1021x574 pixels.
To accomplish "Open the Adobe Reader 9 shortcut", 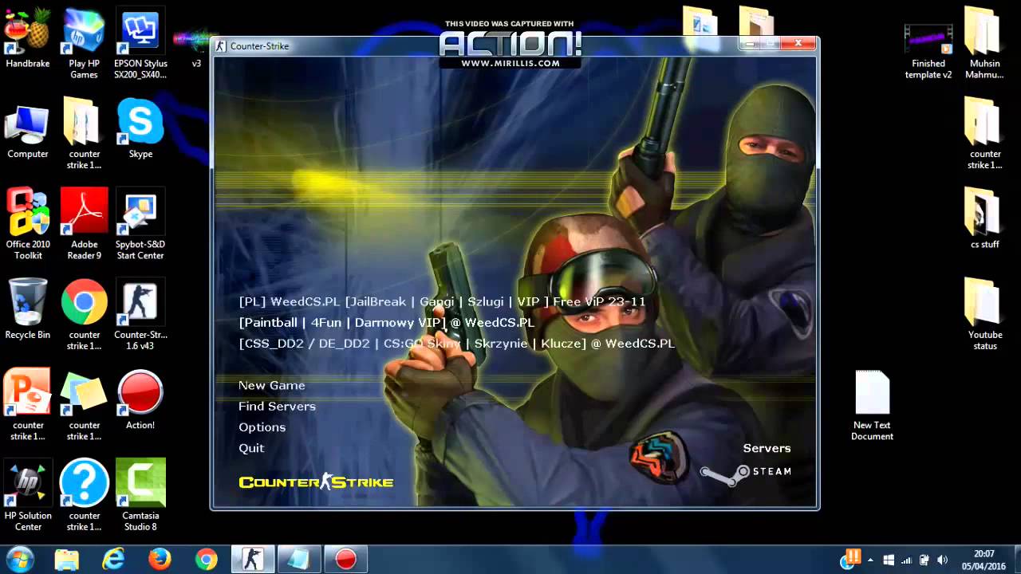I will [84, 224].
